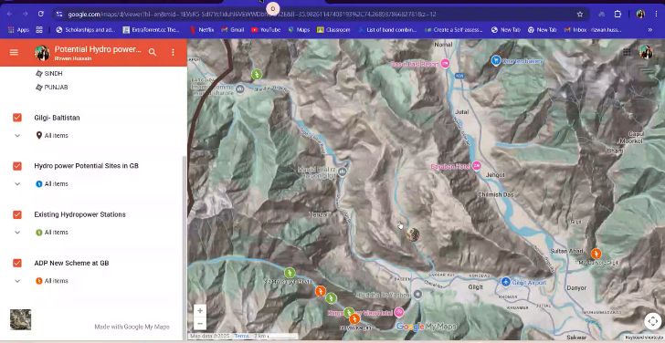
Task: Click the pink Dewdrop Hotel marker
Action: tap(476, 166)
